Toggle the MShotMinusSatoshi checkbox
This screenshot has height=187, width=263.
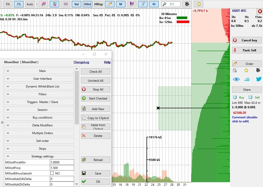coord(52,173)
